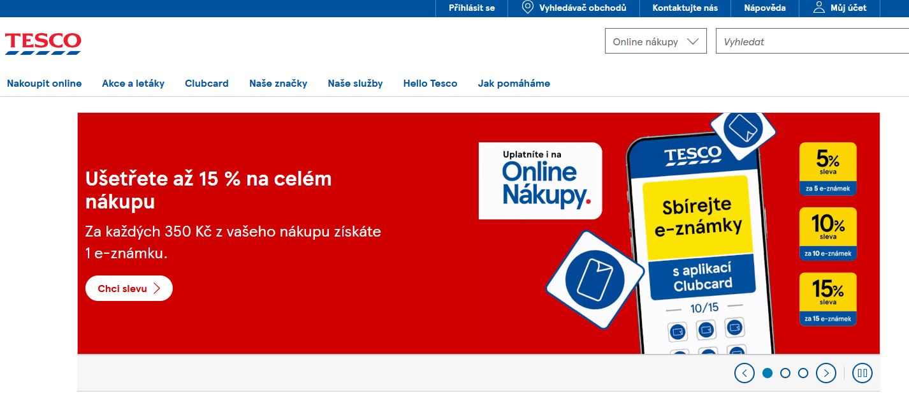Screen dimensions: 909x403
Task: Click the 15% sleva e-známky badge
Action: [827, 298]
